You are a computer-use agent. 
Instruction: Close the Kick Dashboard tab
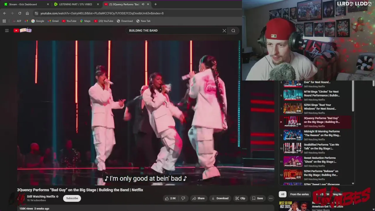tap(48, 4)
